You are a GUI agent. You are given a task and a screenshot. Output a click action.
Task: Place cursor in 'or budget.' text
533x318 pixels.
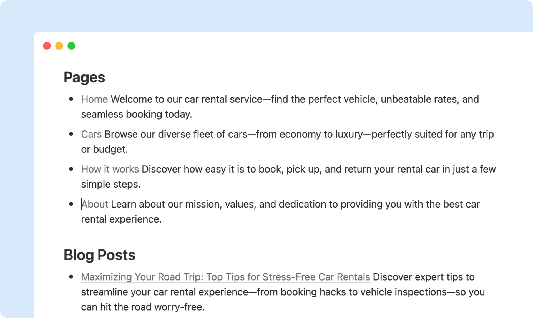[x=104, y=149]
